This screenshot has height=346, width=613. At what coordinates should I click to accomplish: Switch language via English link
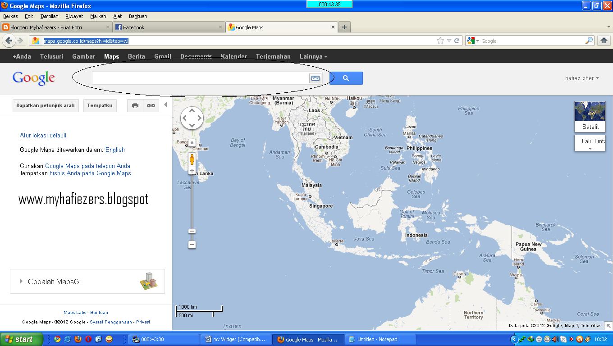115,150
